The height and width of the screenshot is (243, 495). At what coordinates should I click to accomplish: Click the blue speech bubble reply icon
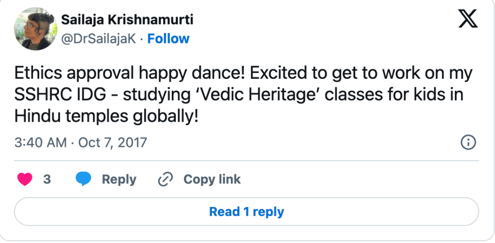pyautogui.click(x=83, y=179)
